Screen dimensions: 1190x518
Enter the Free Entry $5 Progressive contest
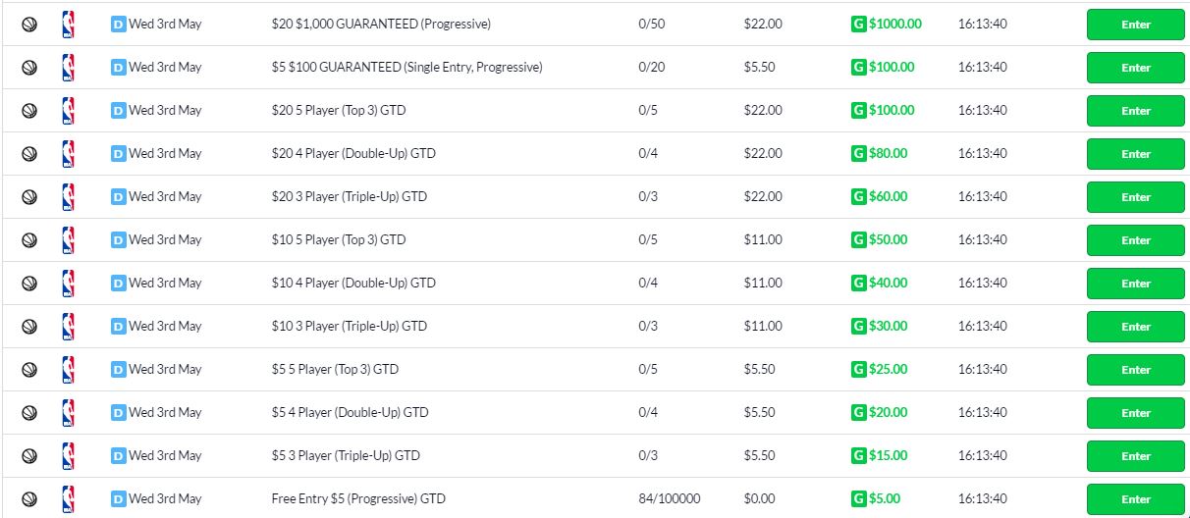coord(1136,499)
